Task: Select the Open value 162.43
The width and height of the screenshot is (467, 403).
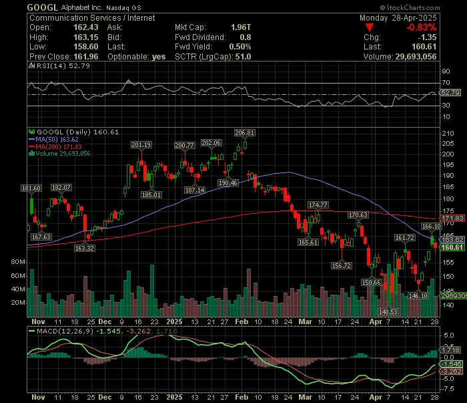Action: click(x=86, y=27)
